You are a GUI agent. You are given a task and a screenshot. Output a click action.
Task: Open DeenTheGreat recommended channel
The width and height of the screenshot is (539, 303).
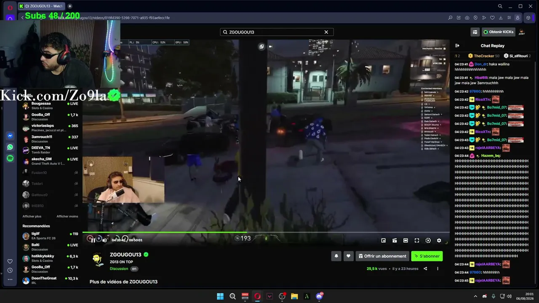coord(51,280)
